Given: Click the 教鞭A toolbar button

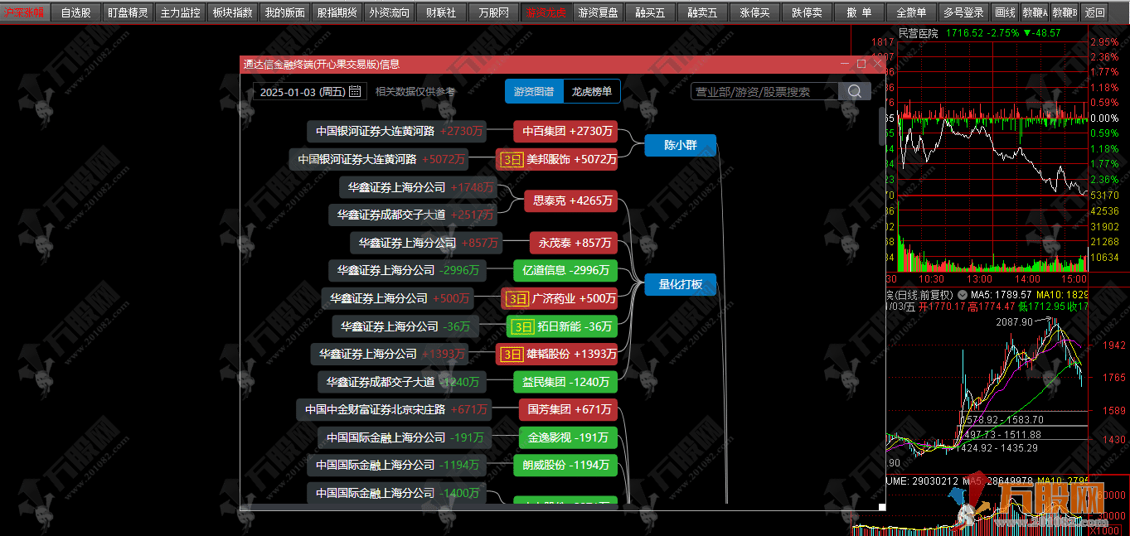Looking at the screenshot, I should [1035, 12].
